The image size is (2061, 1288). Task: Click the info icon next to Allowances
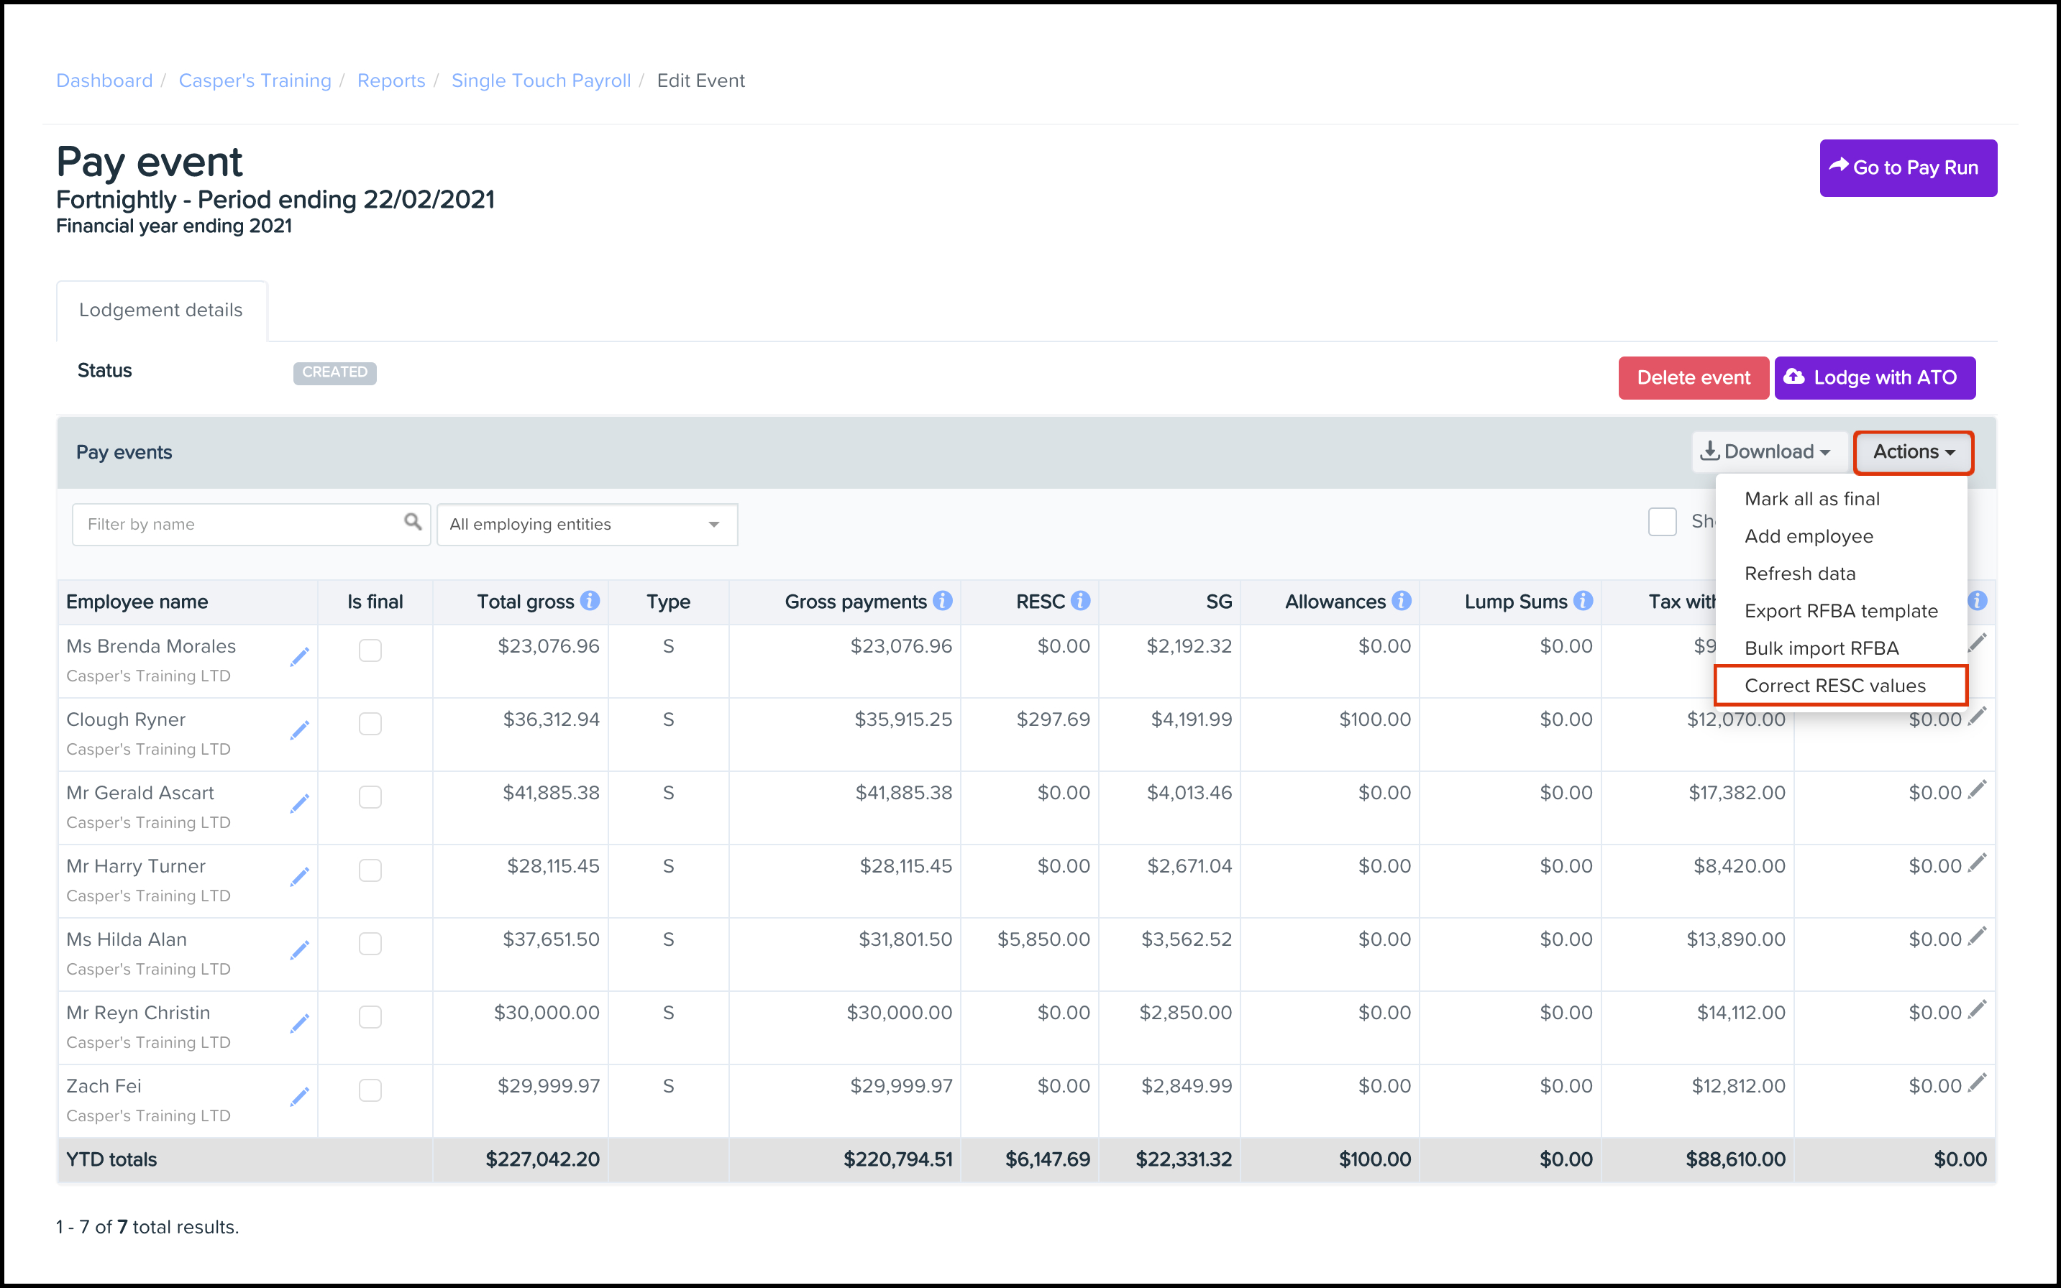click(1402, 601)
